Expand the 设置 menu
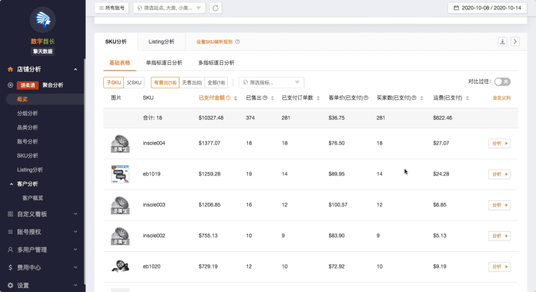The image size is (536, 292). (x=75, y=285)
